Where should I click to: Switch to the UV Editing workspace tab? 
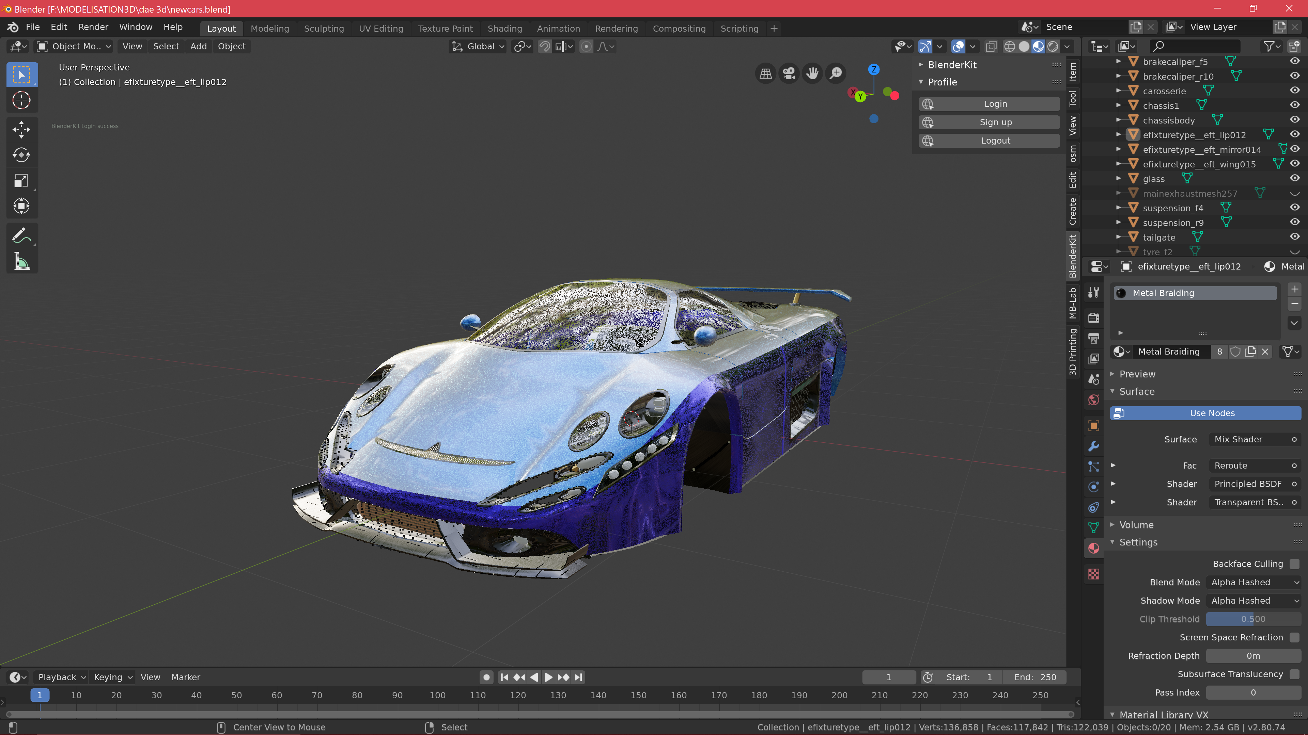[x=381, y=28]
